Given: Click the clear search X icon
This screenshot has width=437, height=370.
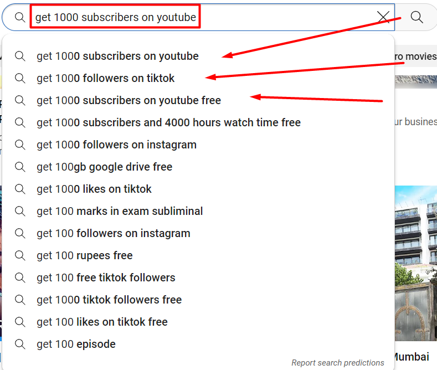Looking at the screenshot, I should tap(383, 17).
